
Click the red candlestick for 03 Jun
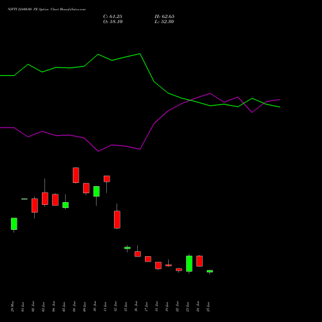[x=45, y=198]
